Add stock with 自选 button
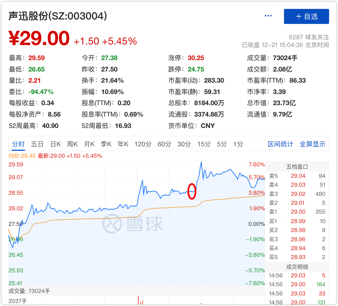Viewport: 338px width, 306px height. coord(306,16)
